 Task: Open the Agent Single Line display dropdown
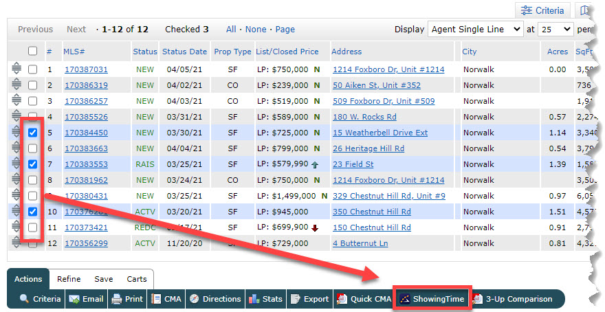[x=475, y=30]
